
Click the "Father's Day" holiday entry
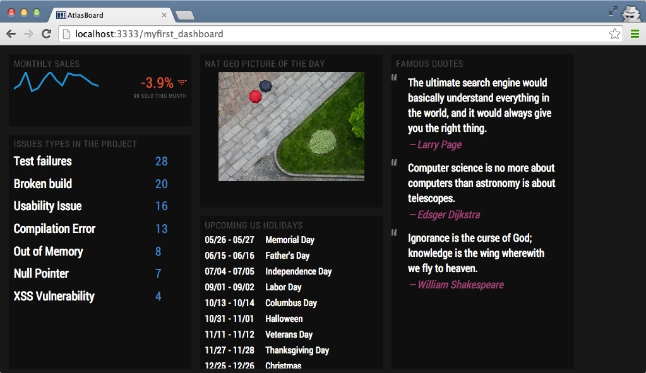287,256
